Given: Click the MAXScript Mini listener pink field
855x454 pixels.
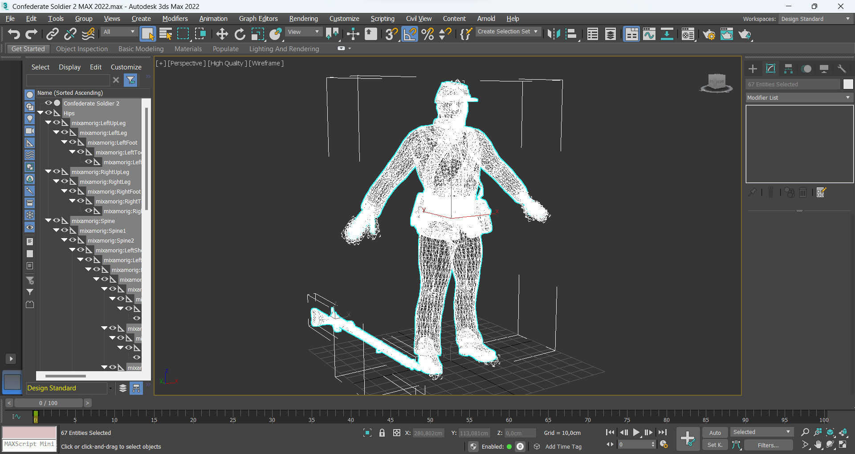Looking at the screenshot, I should coord(29,433).
